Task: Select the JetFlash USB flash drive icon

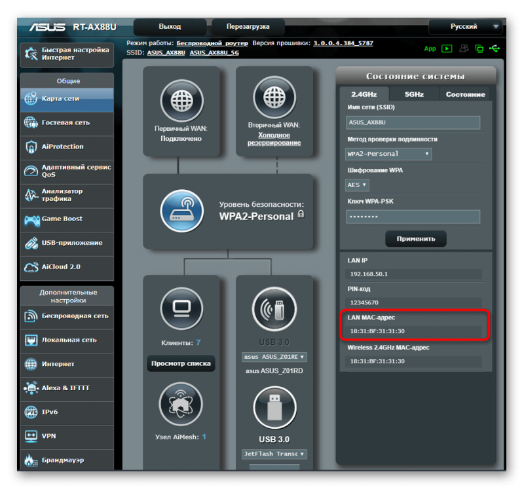Action: [x=274, y=407]
